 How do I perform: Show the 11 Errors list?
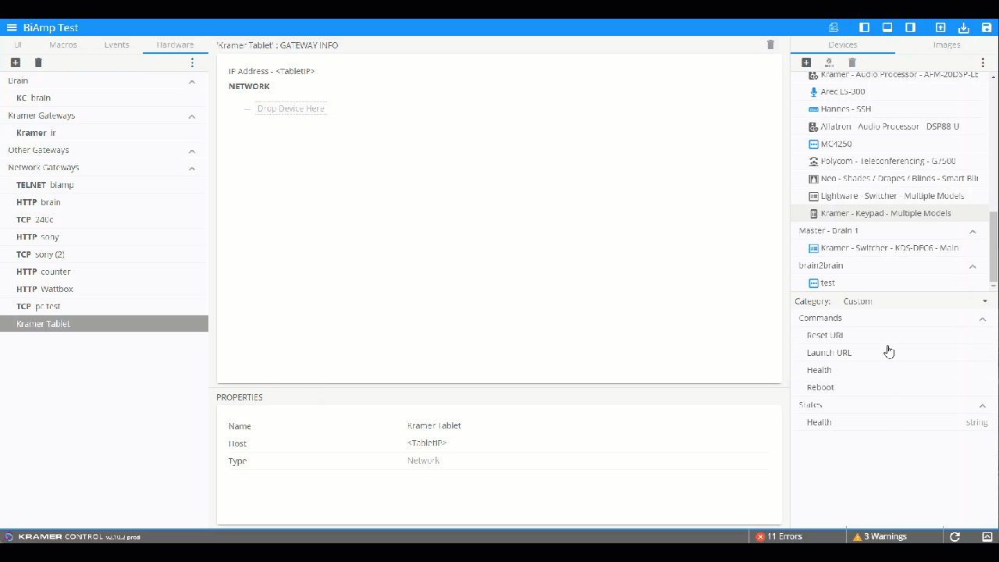[x=779, y=537]
